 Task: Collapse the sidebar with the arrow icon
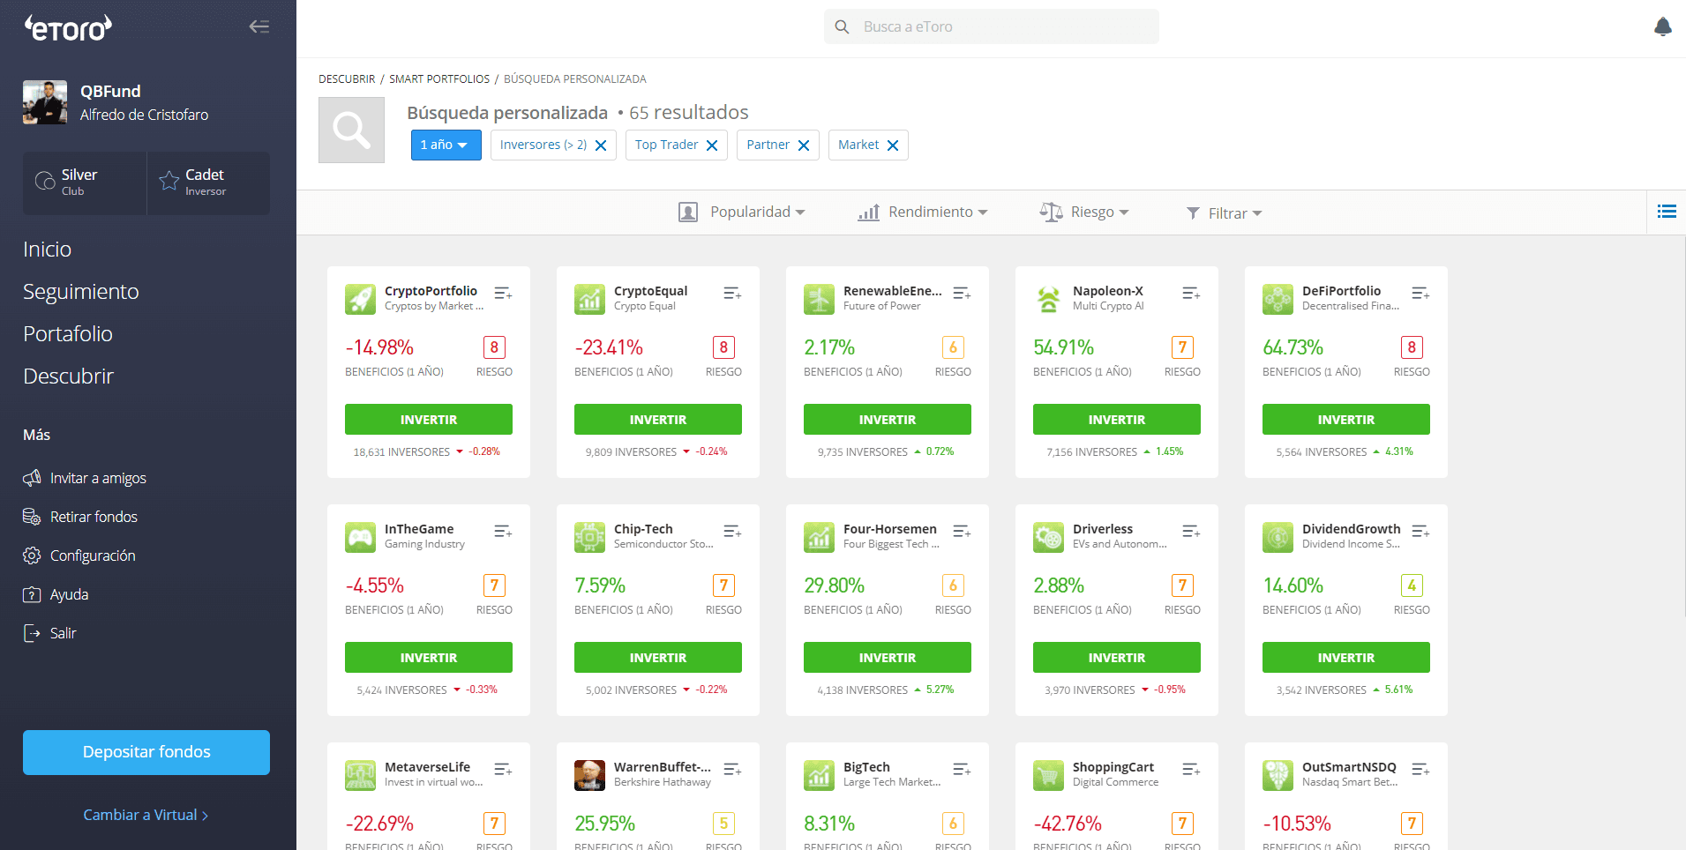tap(259, 26)
